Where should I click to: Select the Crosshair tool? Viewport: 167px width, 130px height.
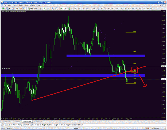pos(79,9)
